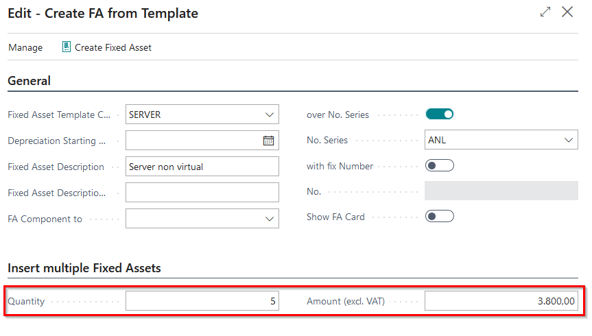Click inside the Depreciation Starting date field
Viewport: 592px width, 336px height.
pyautogui.click(x=192, y=141)
